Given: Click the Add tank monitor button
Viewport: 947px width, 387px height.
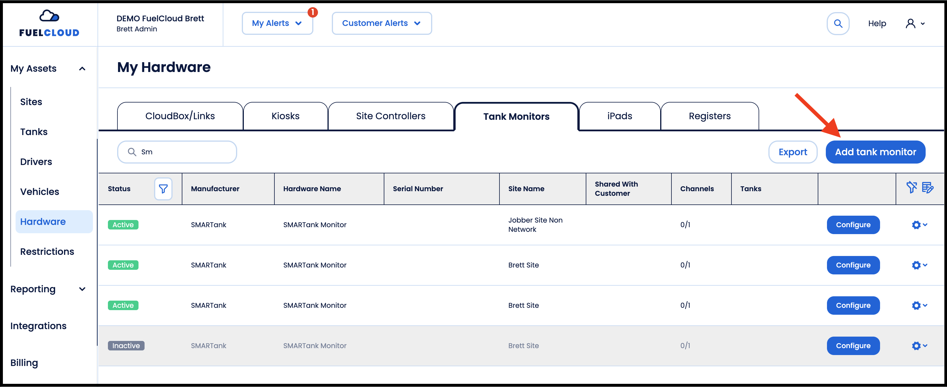Looking at the screenshot, I should coord(875,152).
